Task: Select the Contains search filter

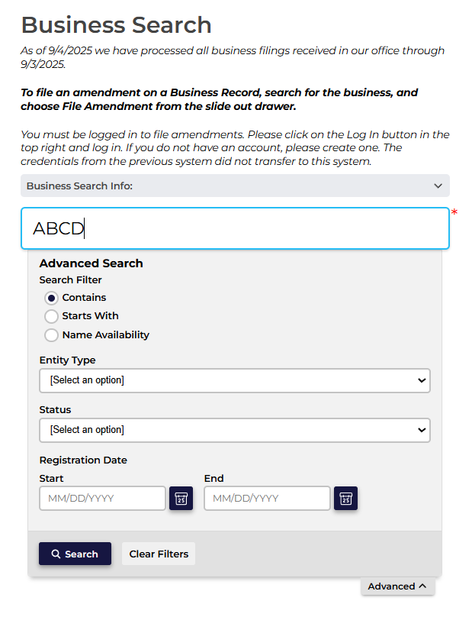Action: [52, 298]
